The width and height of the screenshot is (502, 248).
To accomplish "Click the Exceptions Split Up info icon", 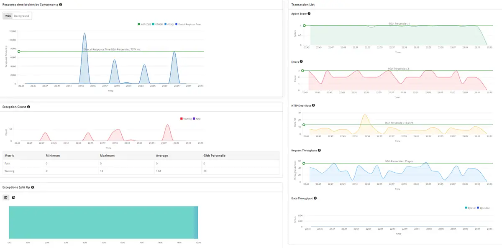I will [32, 187].
